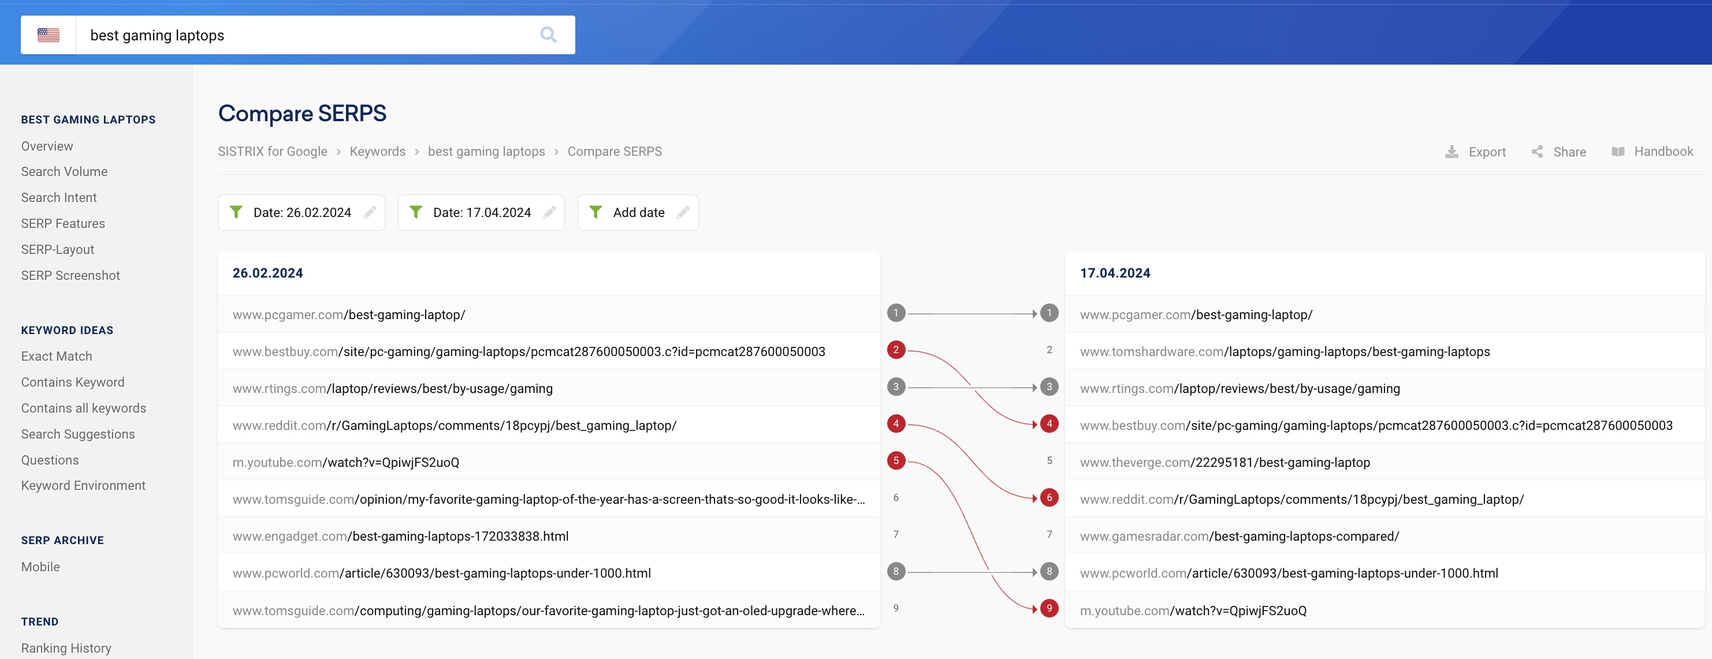Click left position badge 3 for rtings.com

pos(896,387)
